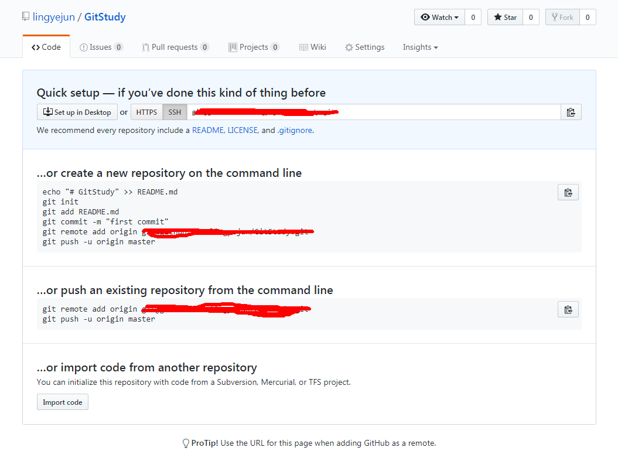618x461 pixels.
Task: Star the GitStudy repository
Action: click(506, 18)
